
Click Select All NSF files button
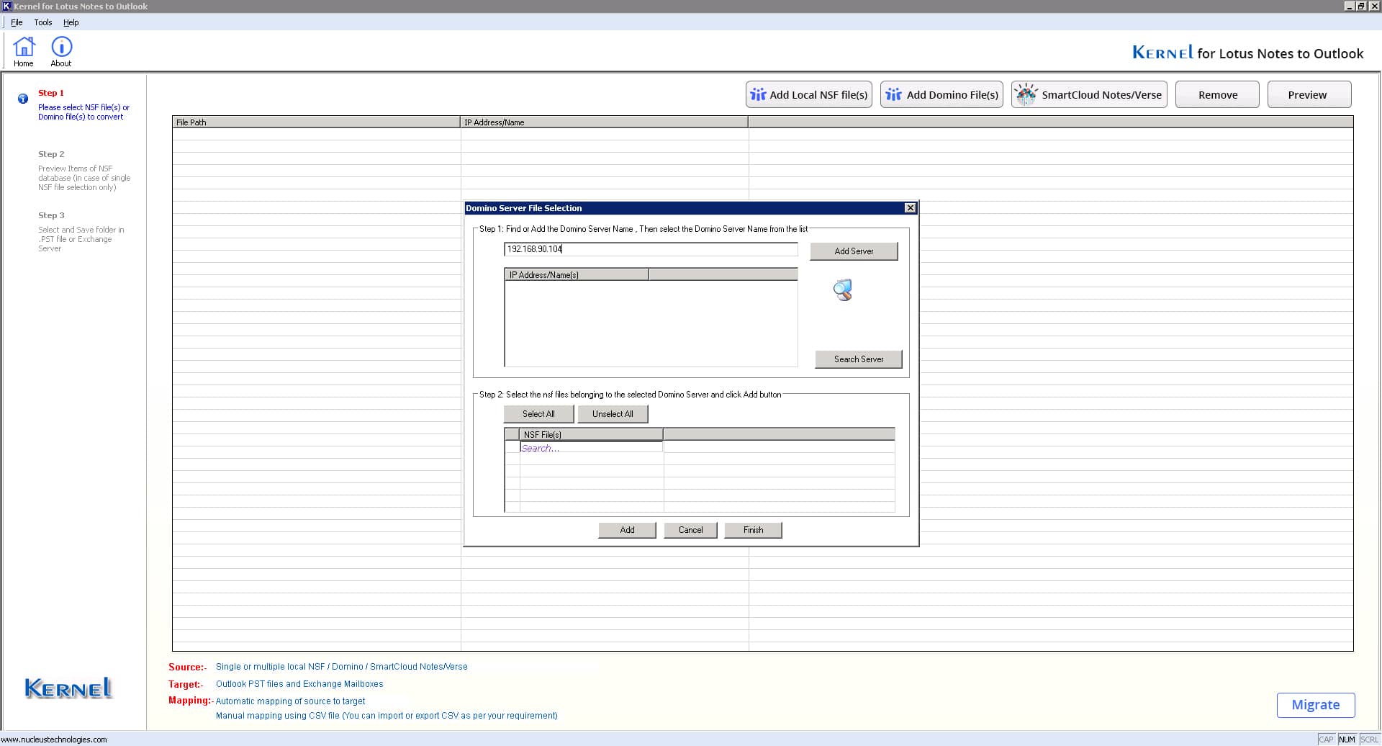pyautogui.click(x=538, y=414)
